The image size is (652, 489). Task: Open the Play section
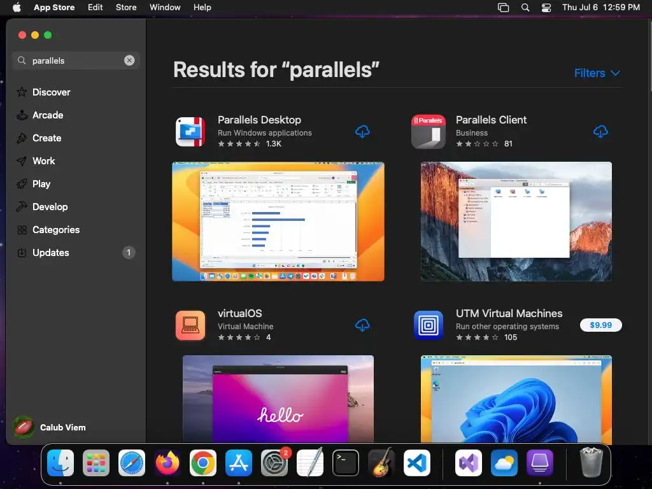point(76,183)
